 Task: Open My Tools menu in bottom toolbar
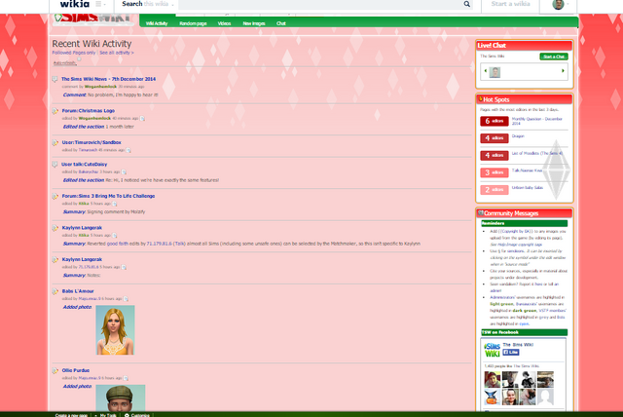[x=108, y=415]
